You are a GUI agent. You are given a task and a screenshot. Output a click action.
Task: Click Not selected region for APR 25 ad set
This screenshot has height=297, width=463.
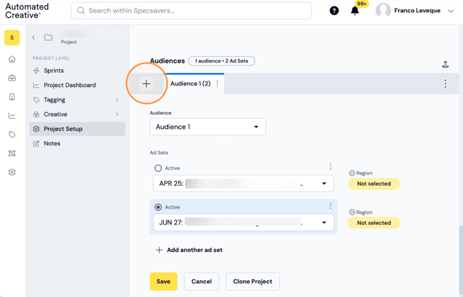[374, 184]
